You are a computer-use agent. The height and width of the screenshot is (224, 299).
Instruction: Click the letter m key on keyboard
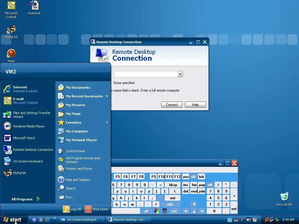pos(132,204)
